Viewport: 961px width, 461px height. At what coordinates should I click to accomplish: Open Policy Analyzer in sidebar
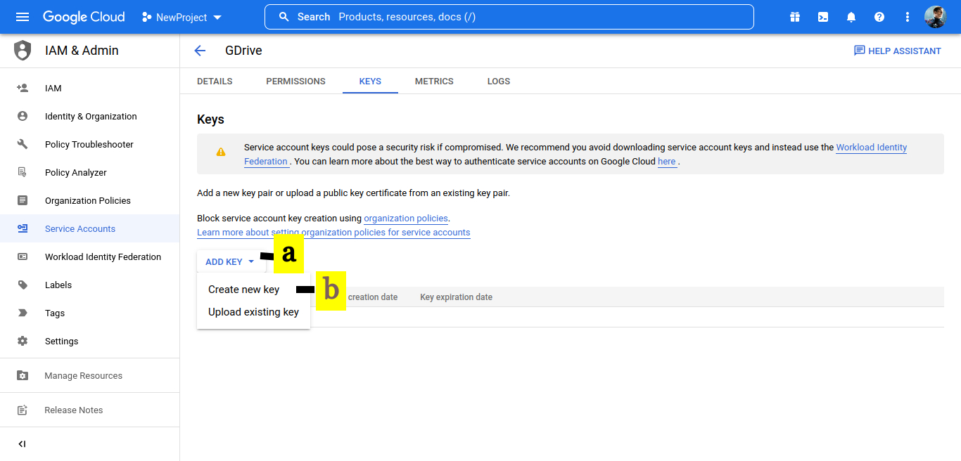(x=89, y=172)
